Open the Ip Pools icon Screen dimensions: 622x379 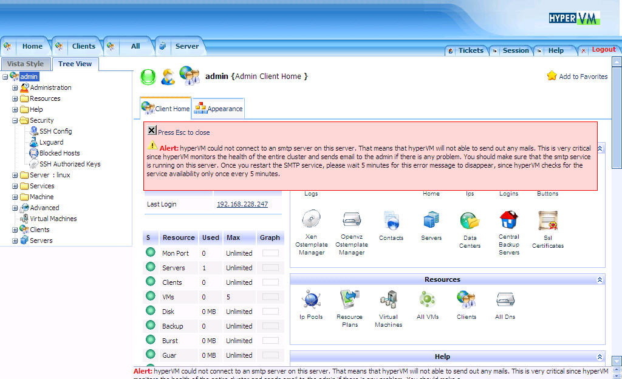pos(311,299)
